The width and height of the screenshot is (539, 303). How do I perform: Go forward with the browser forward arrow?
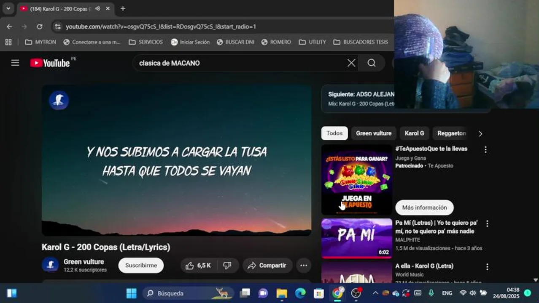tap(24, 27)
